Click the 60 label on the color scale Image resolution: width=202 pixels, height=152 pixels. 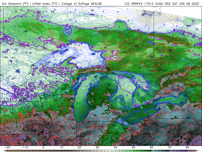point(151,147)
